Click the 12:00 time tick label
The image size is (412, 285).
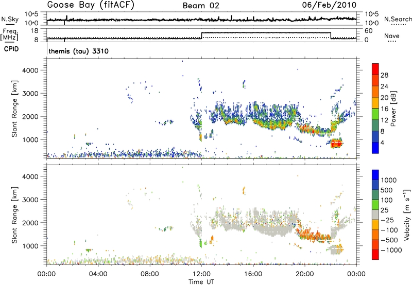click(201, 274)
